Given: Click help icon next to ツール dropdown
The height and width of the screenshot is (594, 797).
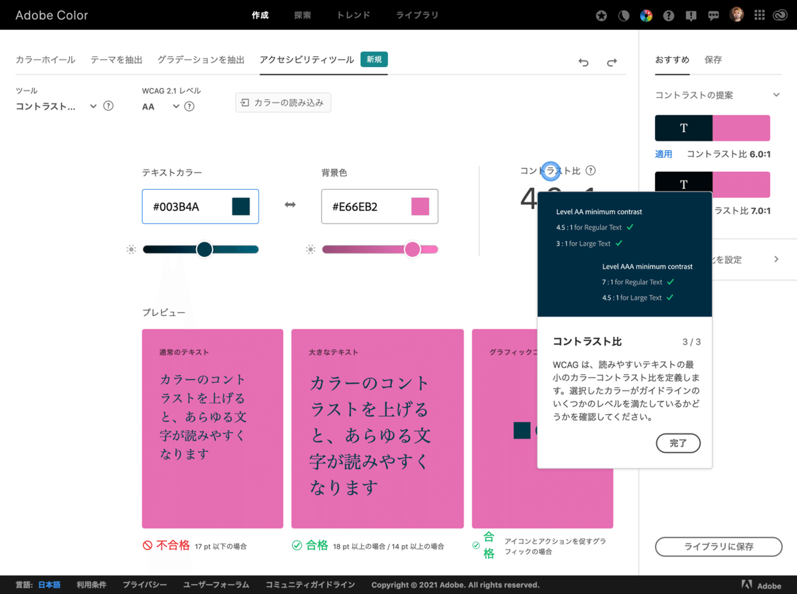Looking at the screenshot, I should 108,106.
